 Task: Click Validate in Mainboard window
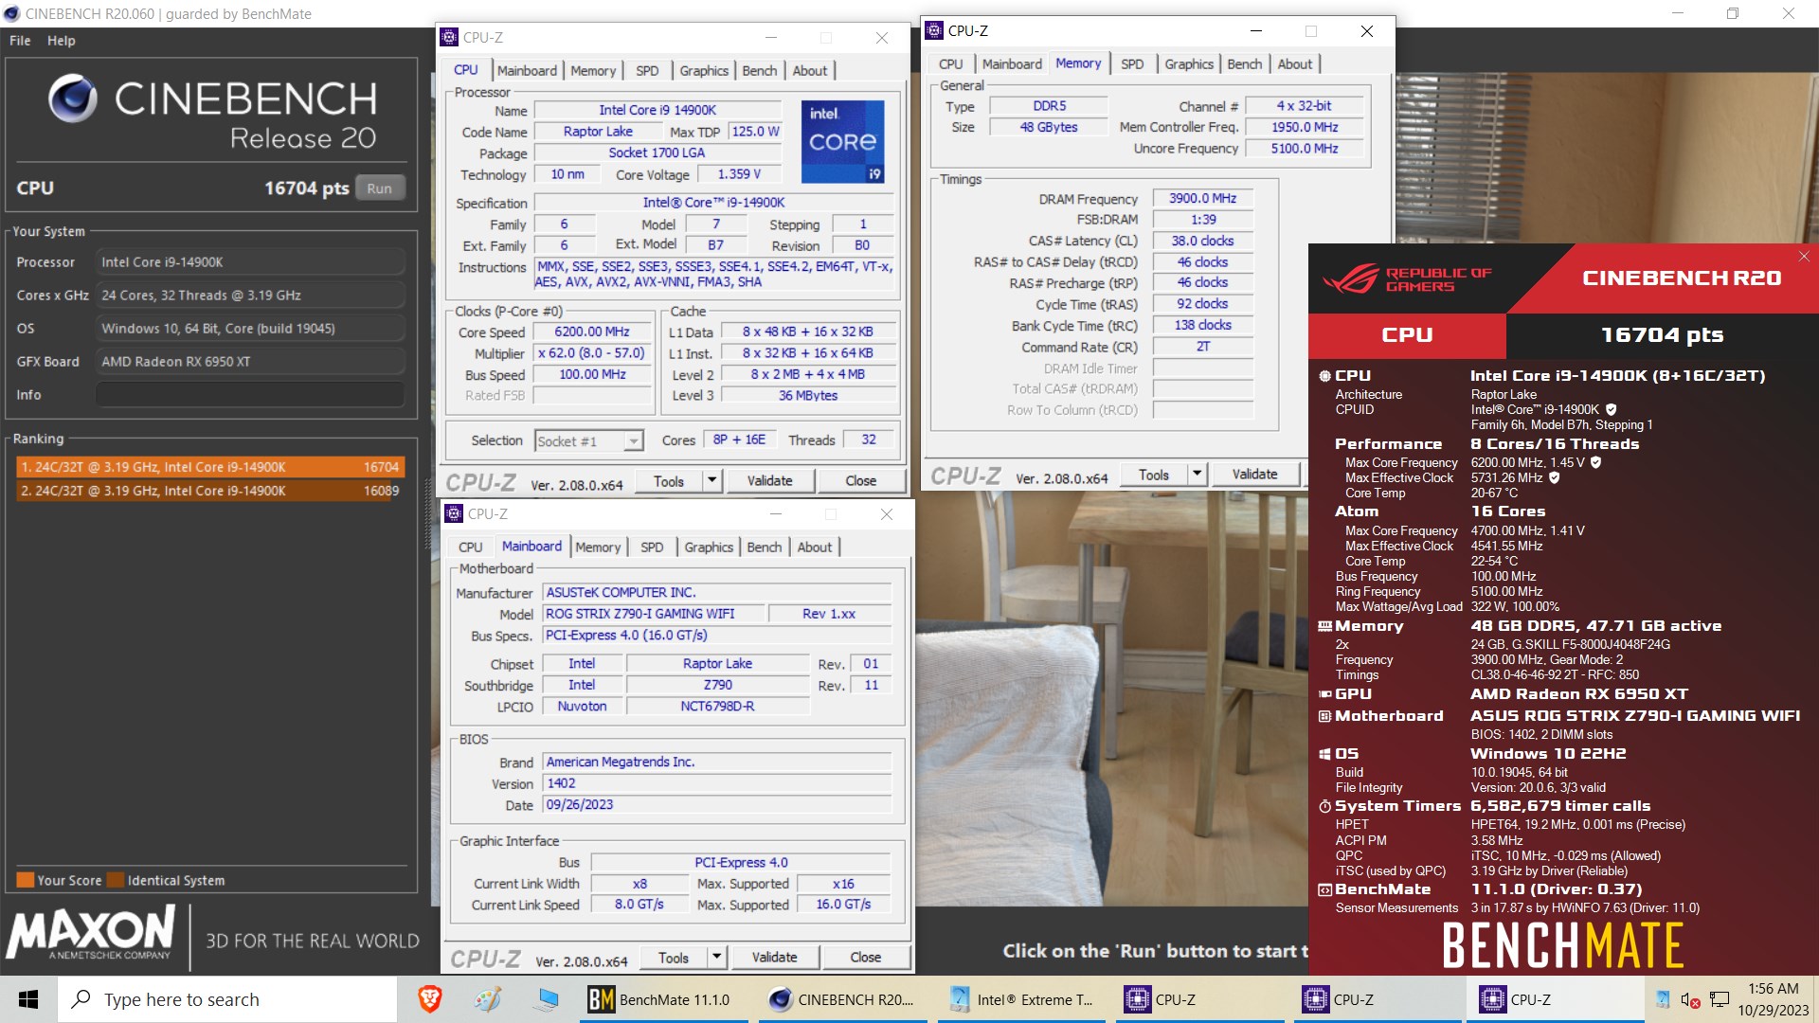click(x=774, y=958)
